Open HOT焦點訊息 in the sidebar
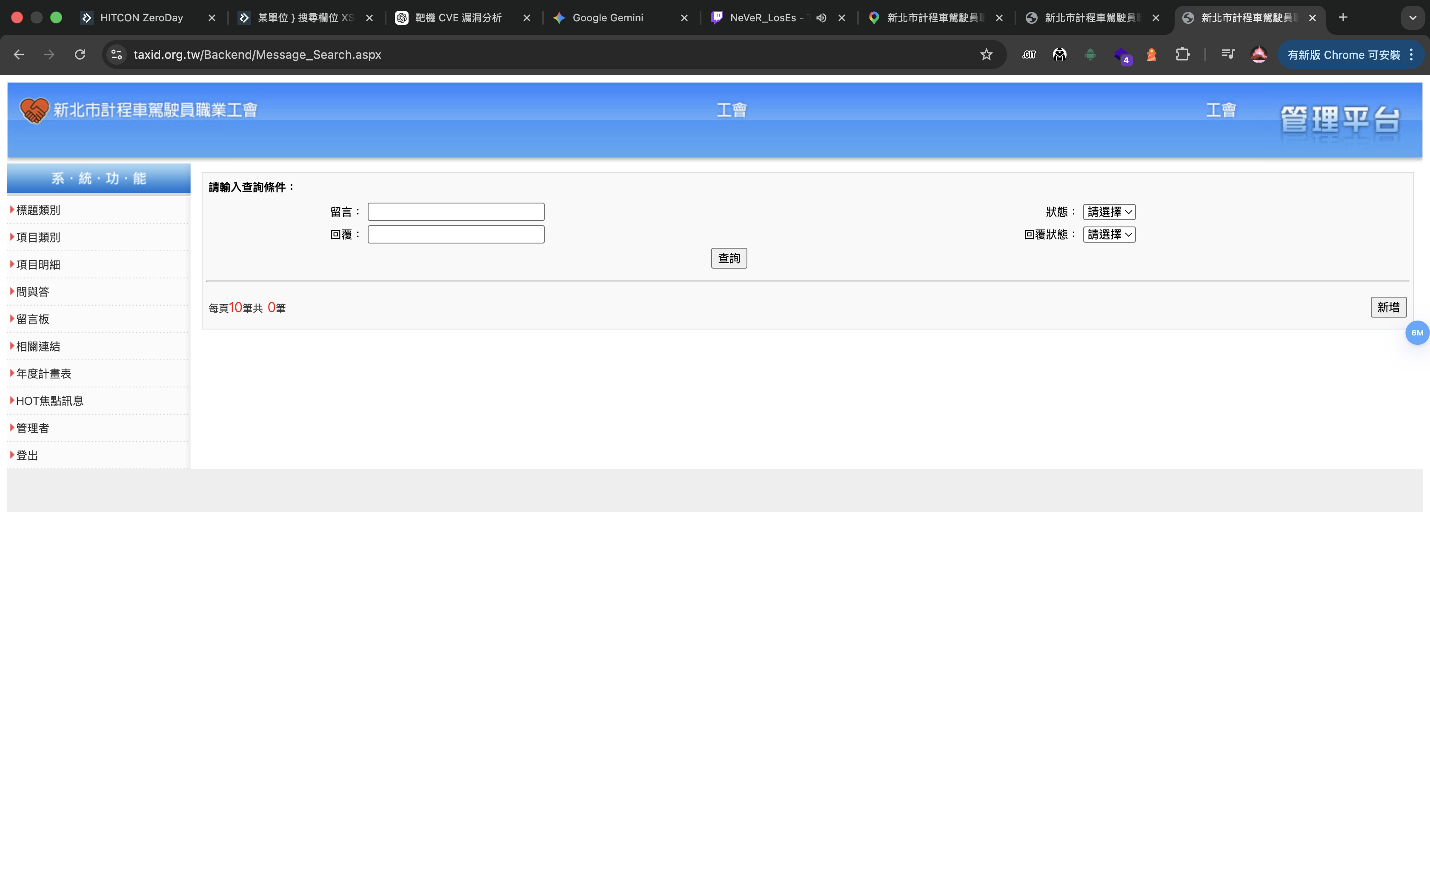This screenshot has width=1430, height=894. pyautogui.click(x=50, y=401)
